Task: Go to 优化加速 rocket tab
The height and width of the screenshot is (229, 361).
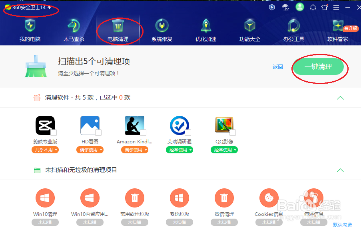Action: click(206, 31)
